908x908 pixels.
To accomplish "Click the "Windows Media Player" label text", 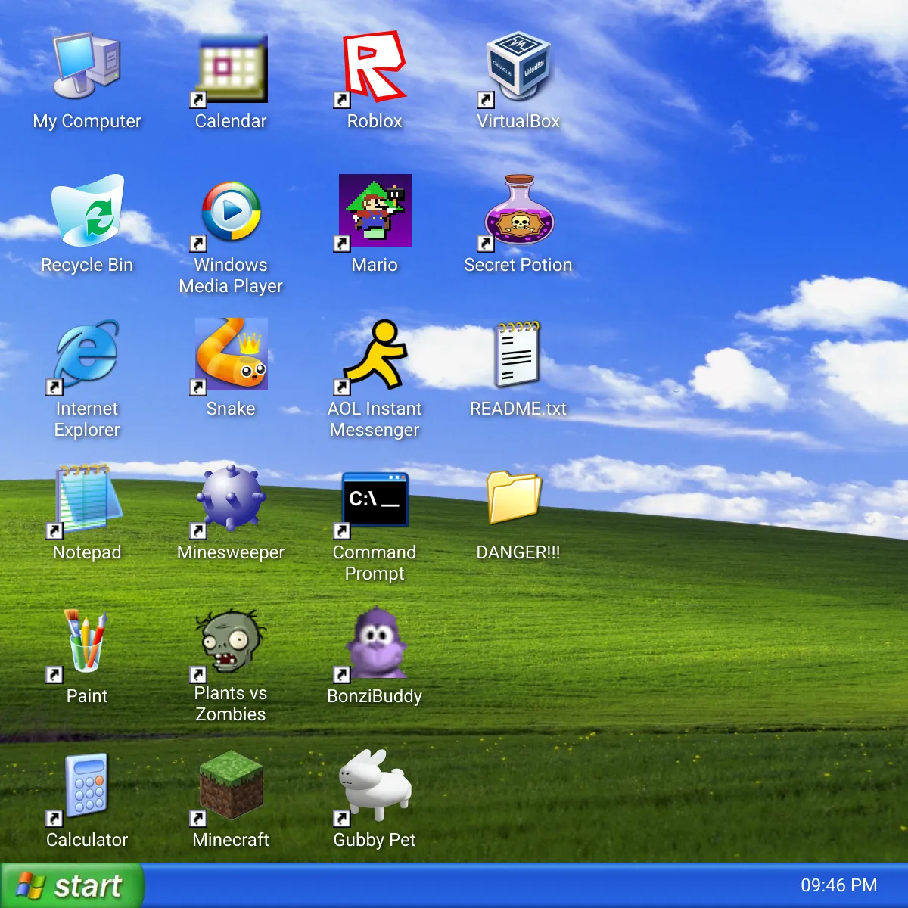I will coord(231,275).
